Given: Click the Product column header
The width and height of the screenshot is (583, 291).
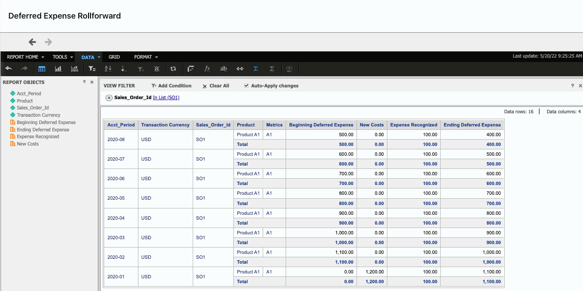Looking at the screenshot, I should (x=248, y=125).
